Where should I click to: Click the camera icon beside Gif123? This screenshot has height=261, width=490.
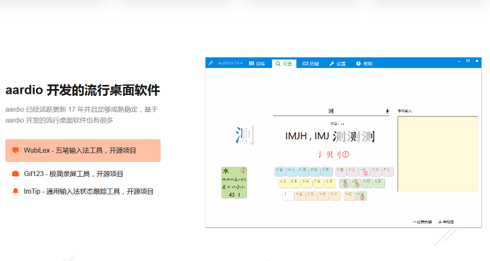[15, 174]
